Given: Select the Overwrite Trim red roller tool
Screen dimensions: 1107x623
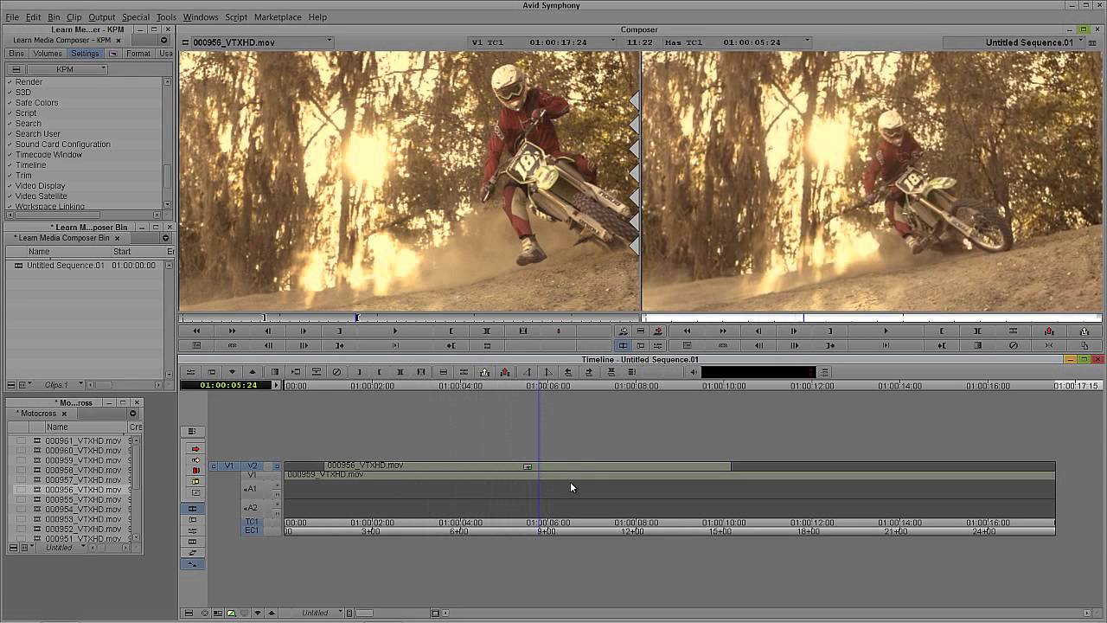Looking at the screenshot, I should click(195, 471).
